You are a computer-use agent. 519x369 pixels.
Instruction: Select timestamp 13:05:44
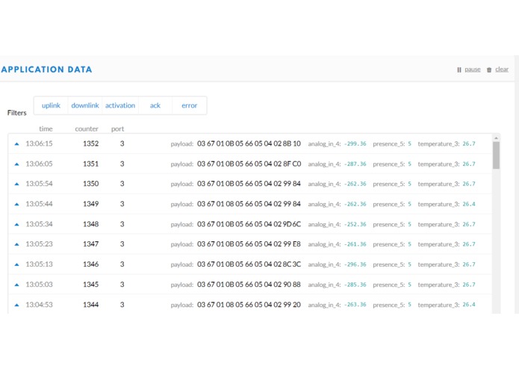pos(39,204)
